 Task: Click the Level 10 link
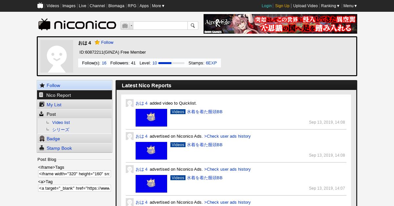[155, 63]
